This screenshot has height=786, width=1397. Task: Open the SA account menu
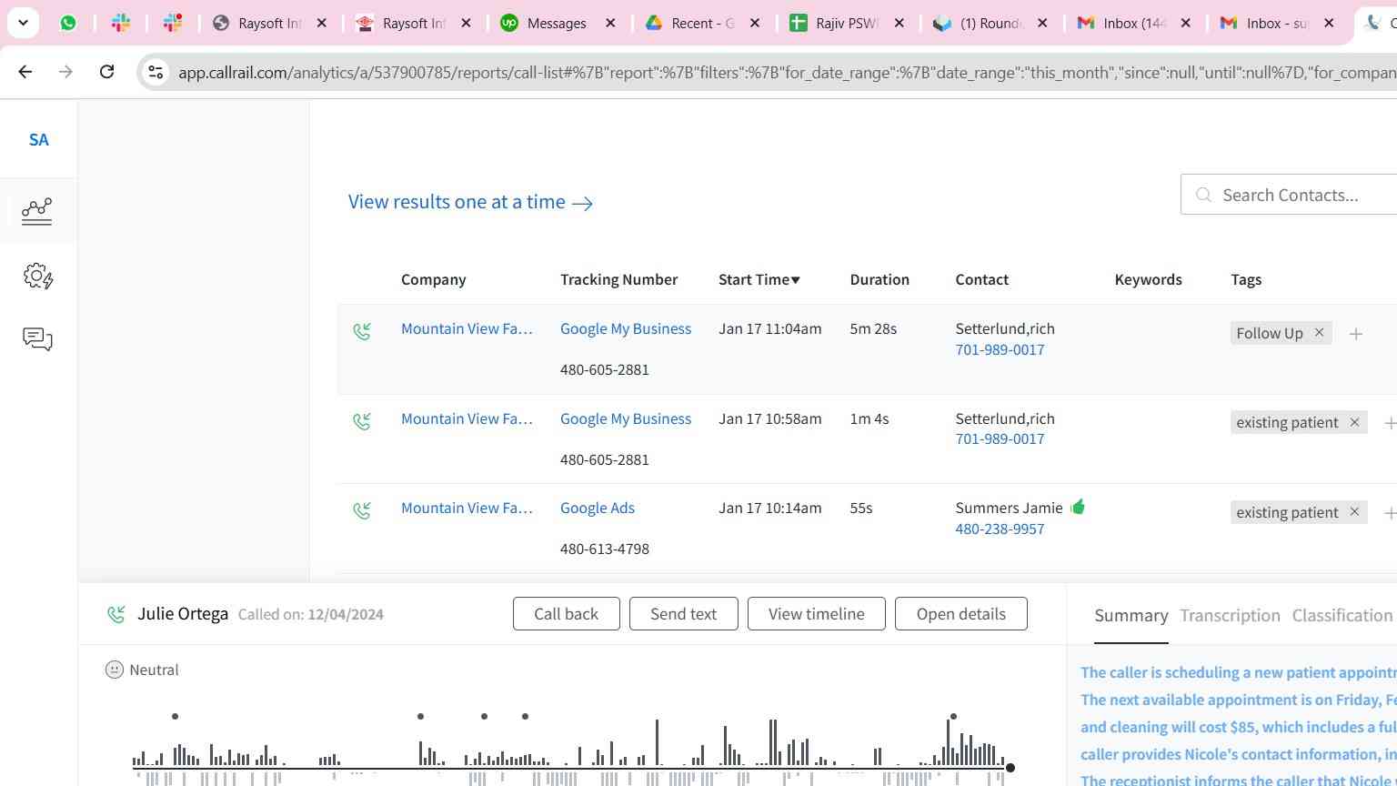(38, 140)
